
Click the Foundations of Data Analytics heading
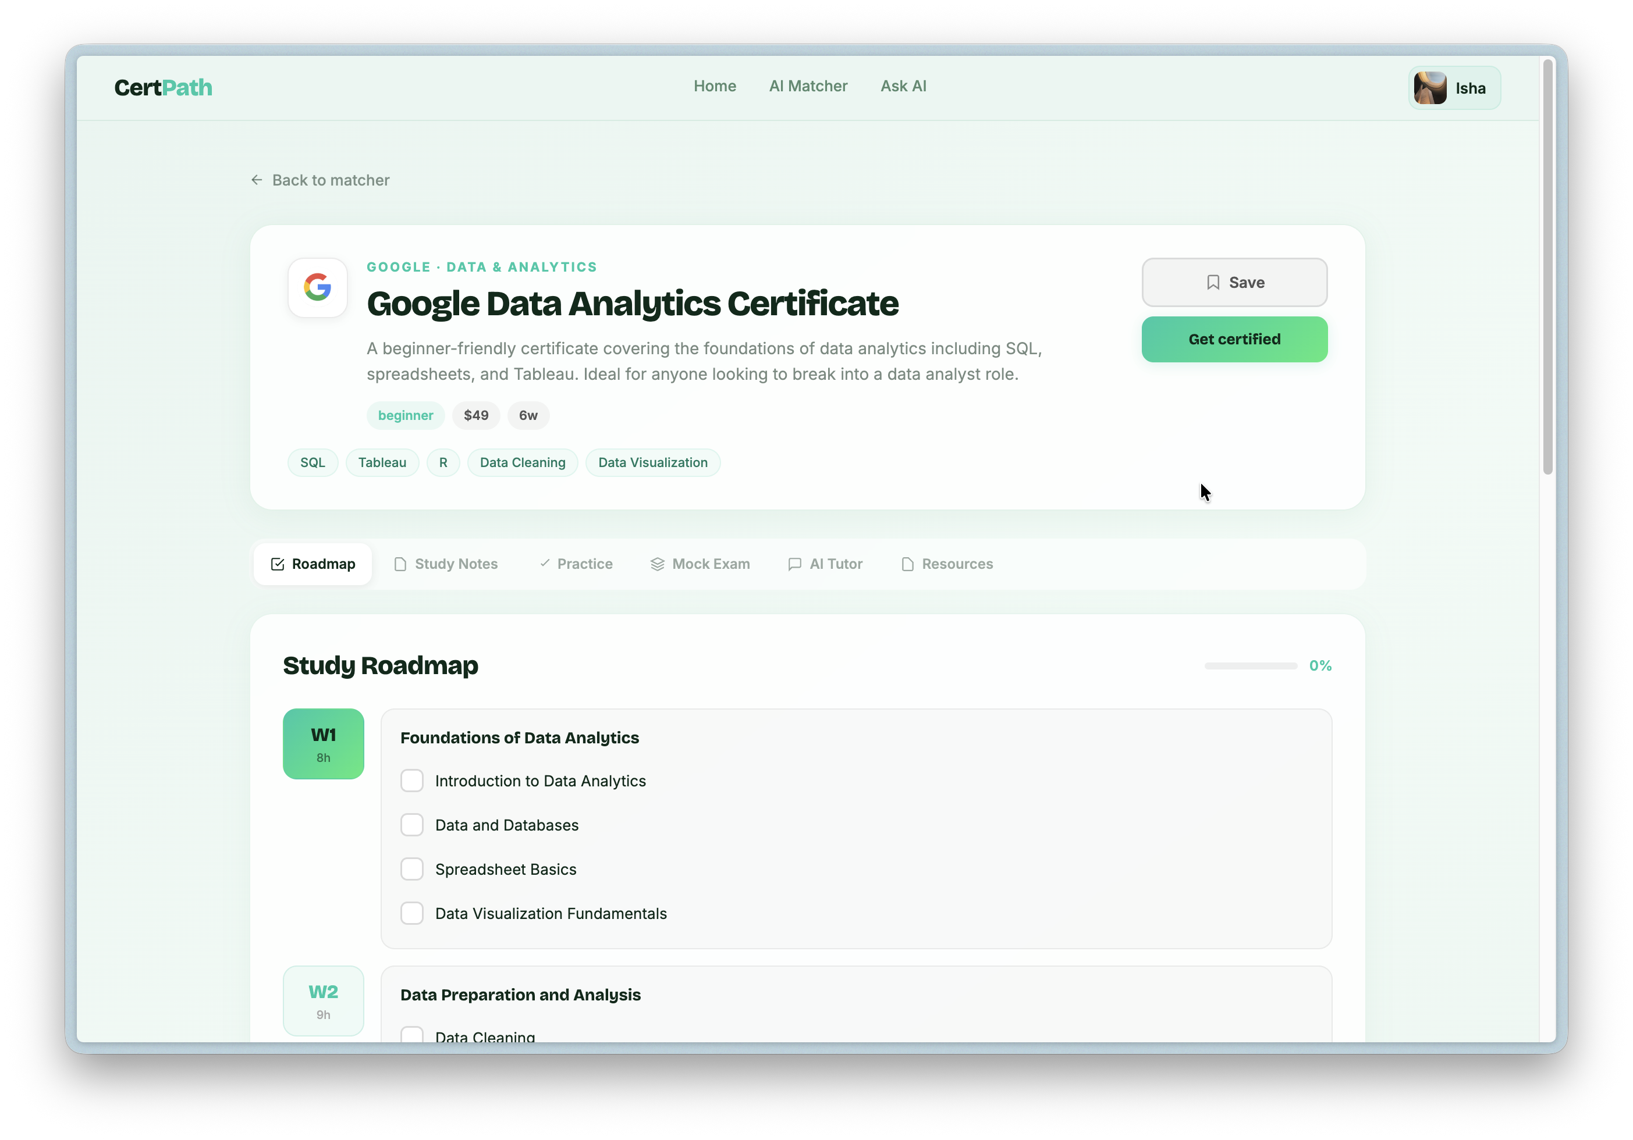pos(519,738)
